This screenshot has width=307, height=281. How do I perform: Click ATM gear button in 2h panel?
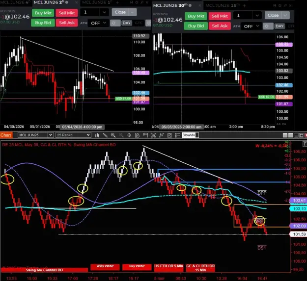click(x=115, y=23)
